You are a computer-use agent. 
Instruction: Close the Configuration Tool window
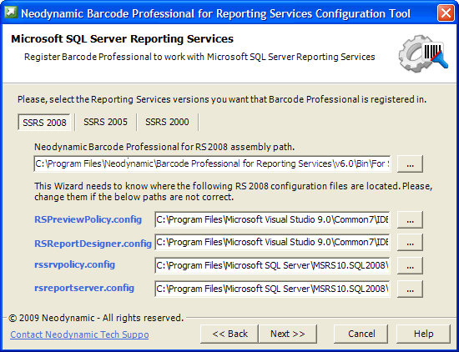[x=446, y=13]
